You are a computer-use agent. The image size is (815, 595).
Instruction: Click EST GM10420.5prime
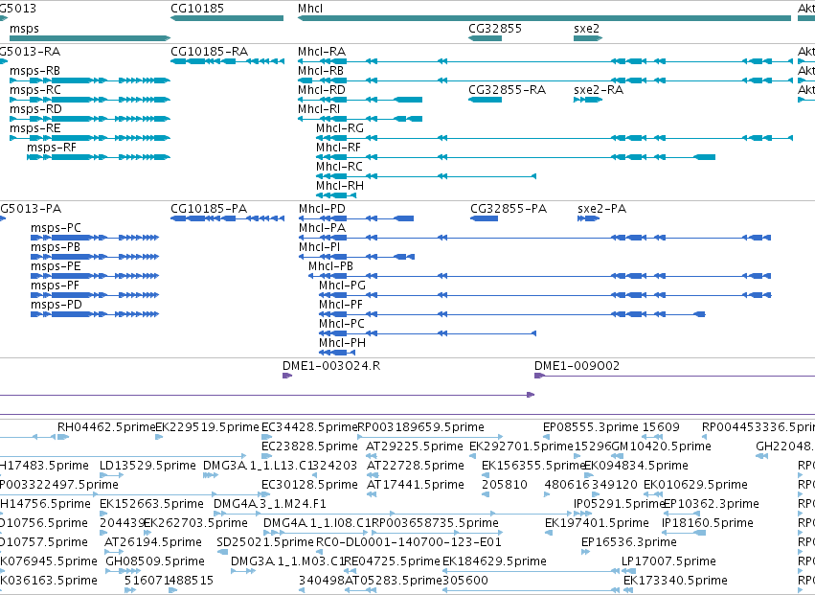point(661,446)
